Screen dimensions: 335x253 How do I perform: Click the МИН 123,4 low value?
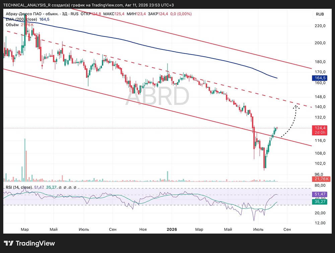coord(136,14)
